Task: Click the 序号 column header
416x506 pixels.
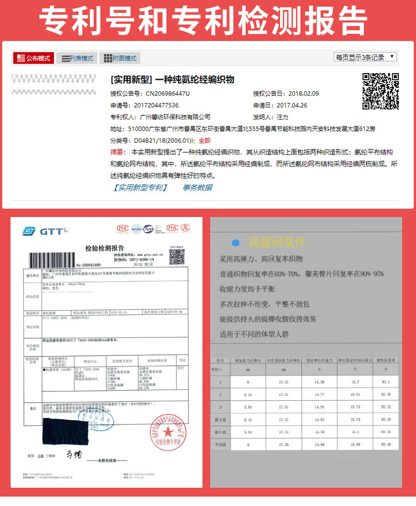Action: pyautogui.click(x=220, y=360)
